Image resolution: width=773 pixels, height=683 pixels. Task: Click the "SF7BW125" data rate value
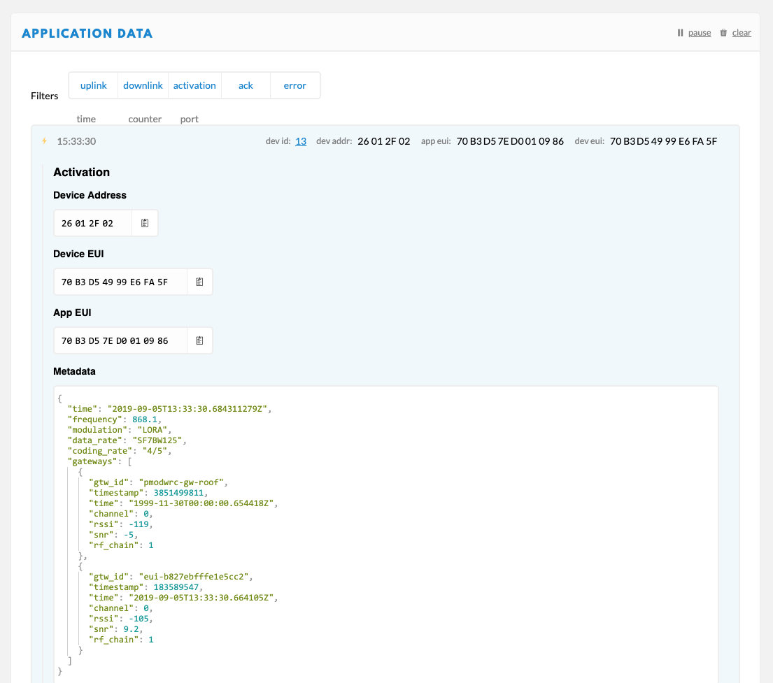(157, 440)
